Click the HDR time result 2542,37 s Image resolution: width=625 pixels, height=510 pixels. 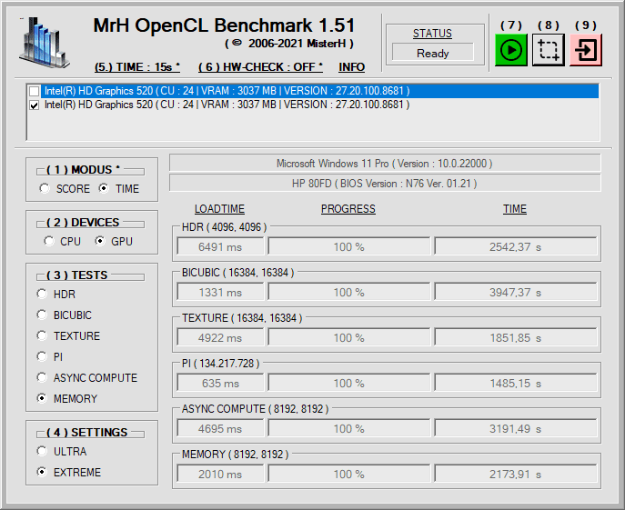[516, 246]
